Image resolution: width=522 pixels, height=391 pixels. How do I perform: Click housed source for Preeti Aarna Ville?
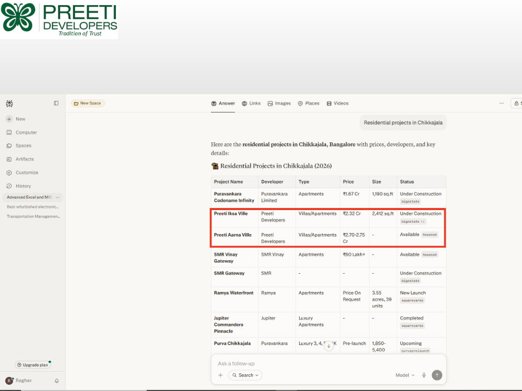click(x=430, y=235)
